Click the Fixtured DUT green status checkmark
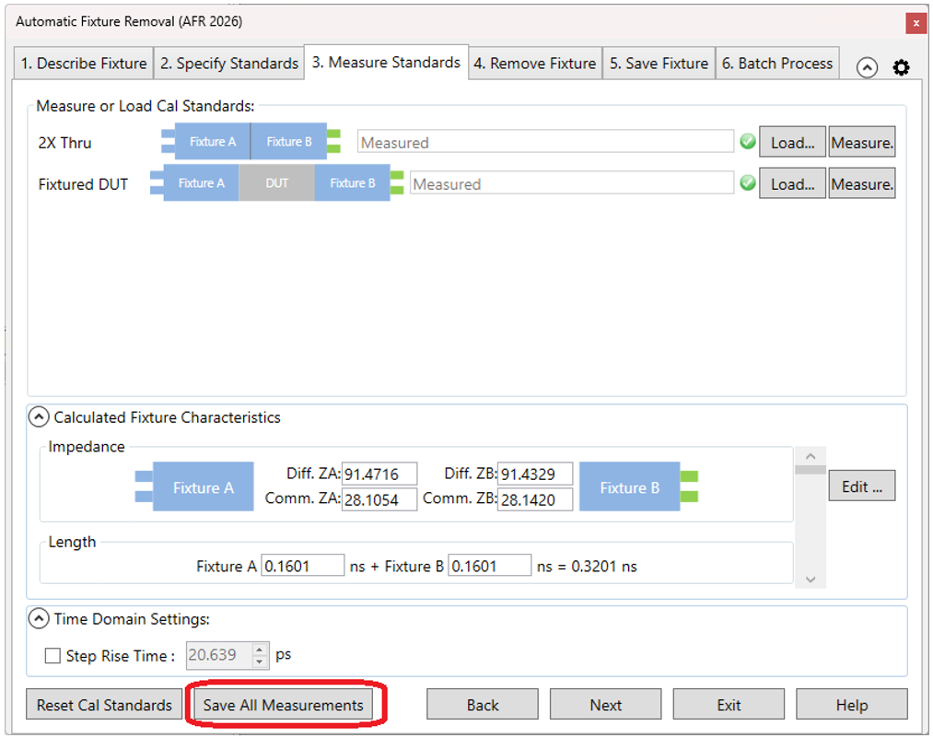This screenshot has width=933, height=738. coord(748,183)
